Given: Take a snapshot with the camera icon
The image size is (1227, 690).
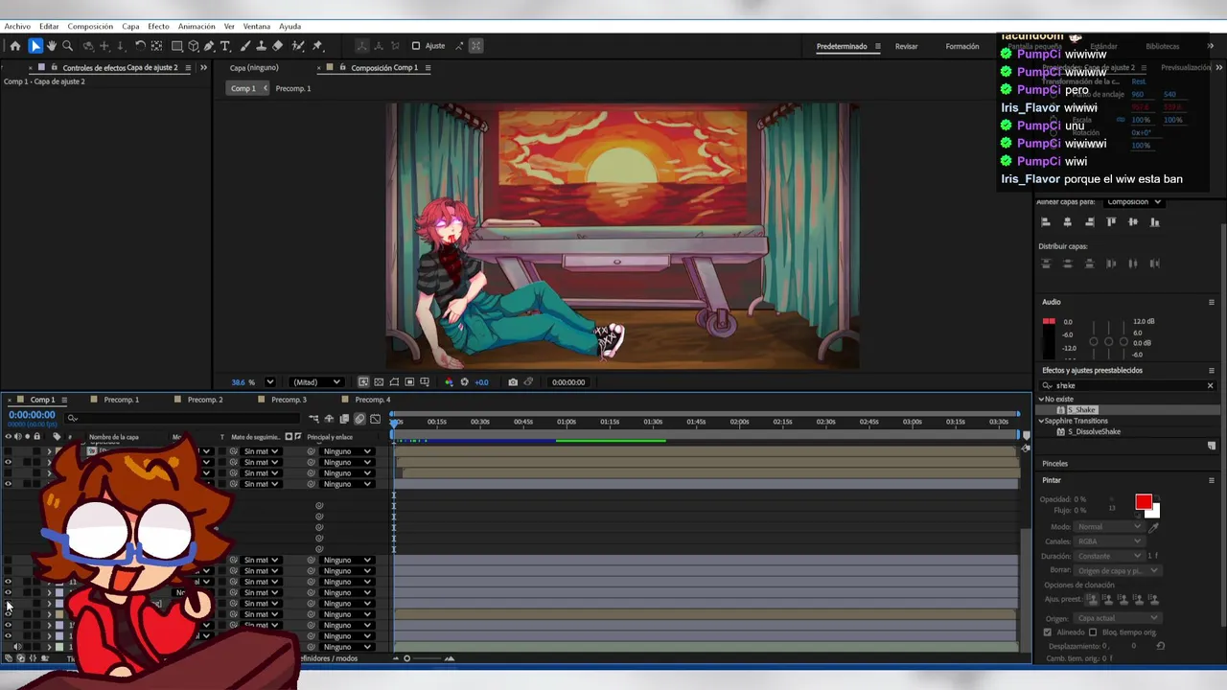Looking at the screenshot, I should pos(513,382).
